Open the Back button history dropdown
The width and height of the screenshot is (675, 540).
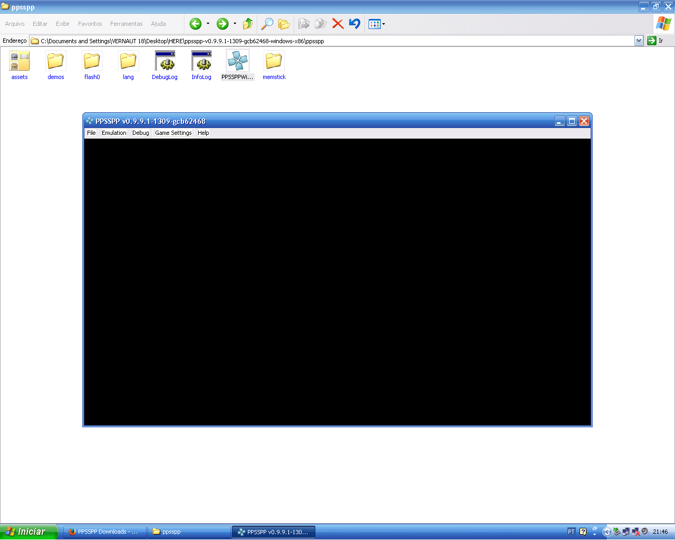(x=208, y=24)
